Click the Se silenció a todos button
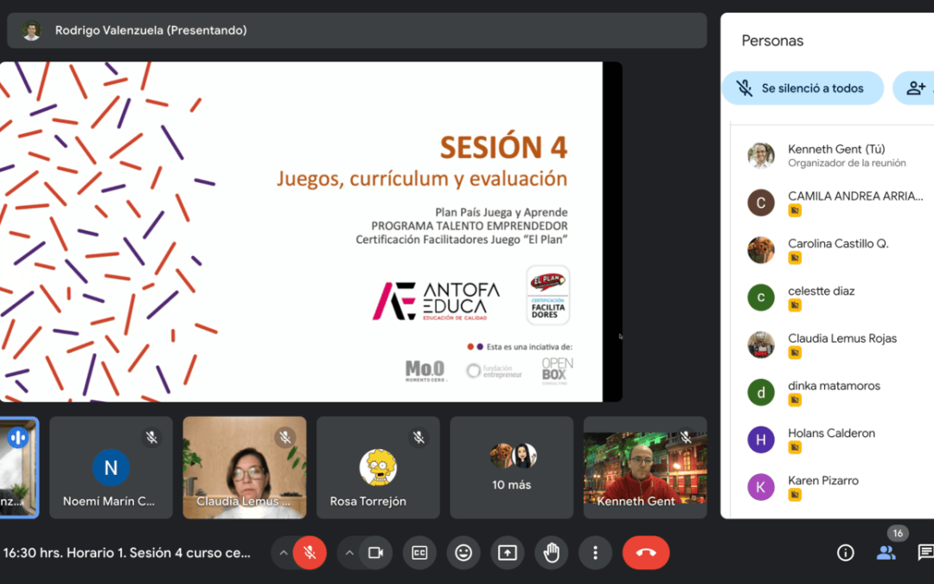This screenshot has height=584, width=934. 803,88
